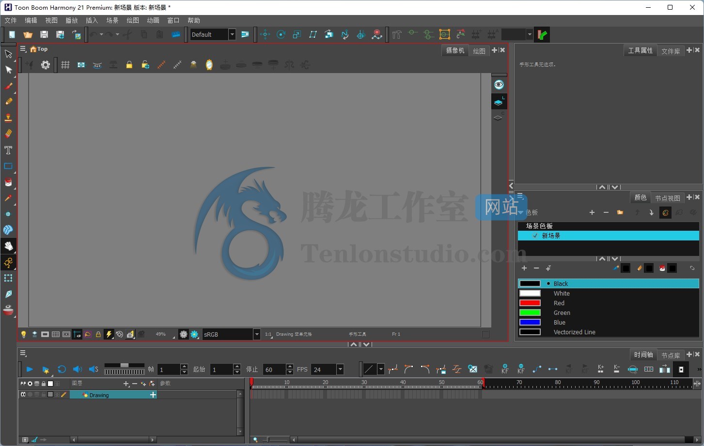Open a scene with the folder icon

[x=28, y=34]
